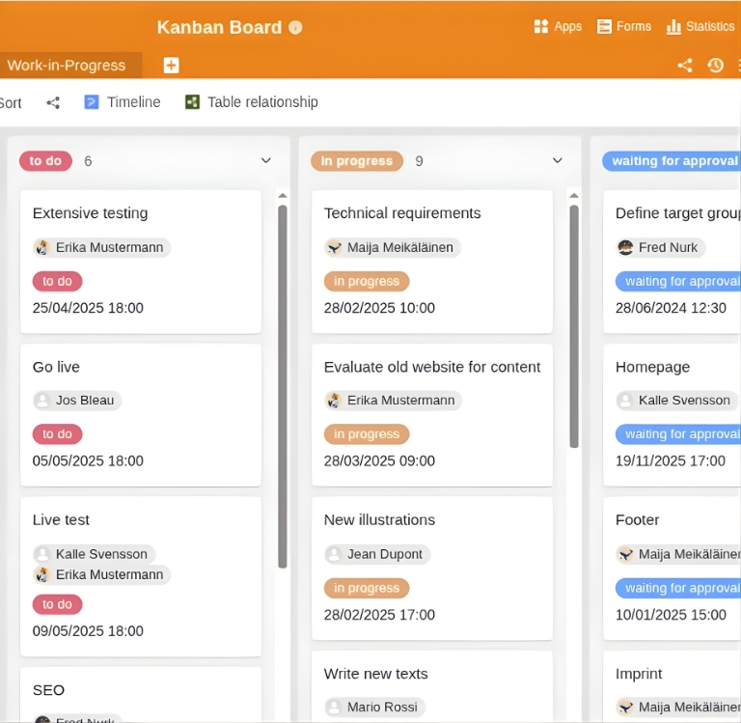Viewport: 741px width, 723px height.
Task: Click the to do column count 6
Action: (x=88, y=161)
